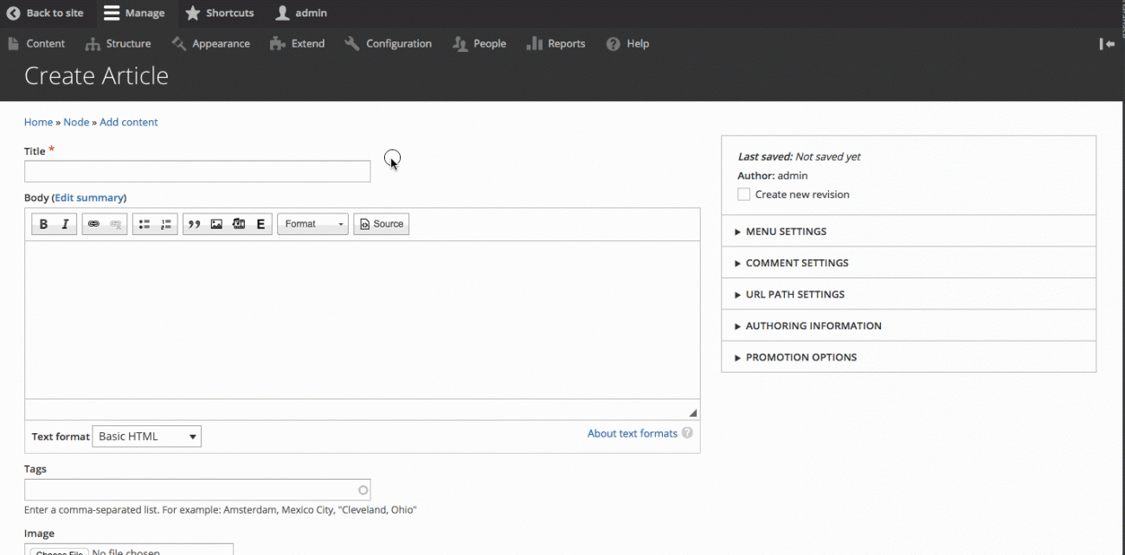Open the Extend admin menu
The width and height of the screenshot is (1125, 555).
298,43
